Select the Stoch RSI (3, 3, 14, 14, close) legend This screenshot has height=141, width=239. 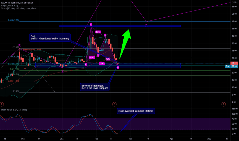14,110
